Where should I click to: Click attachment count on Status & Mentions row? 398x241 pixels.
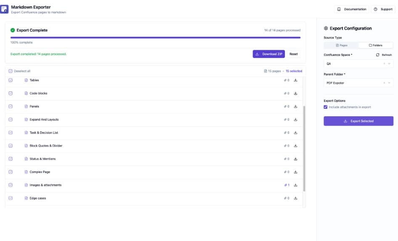[x=287, y=159]
